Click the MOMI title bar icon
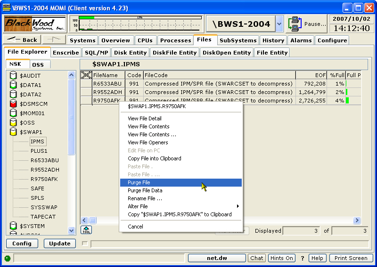Image resolution: width=377 pixels, height=267 pixels. coord(7,8)
